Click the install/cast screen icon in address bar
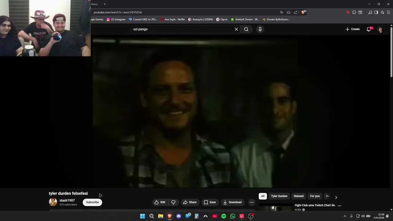Screen dimensions: 393x221 (289, 12)
